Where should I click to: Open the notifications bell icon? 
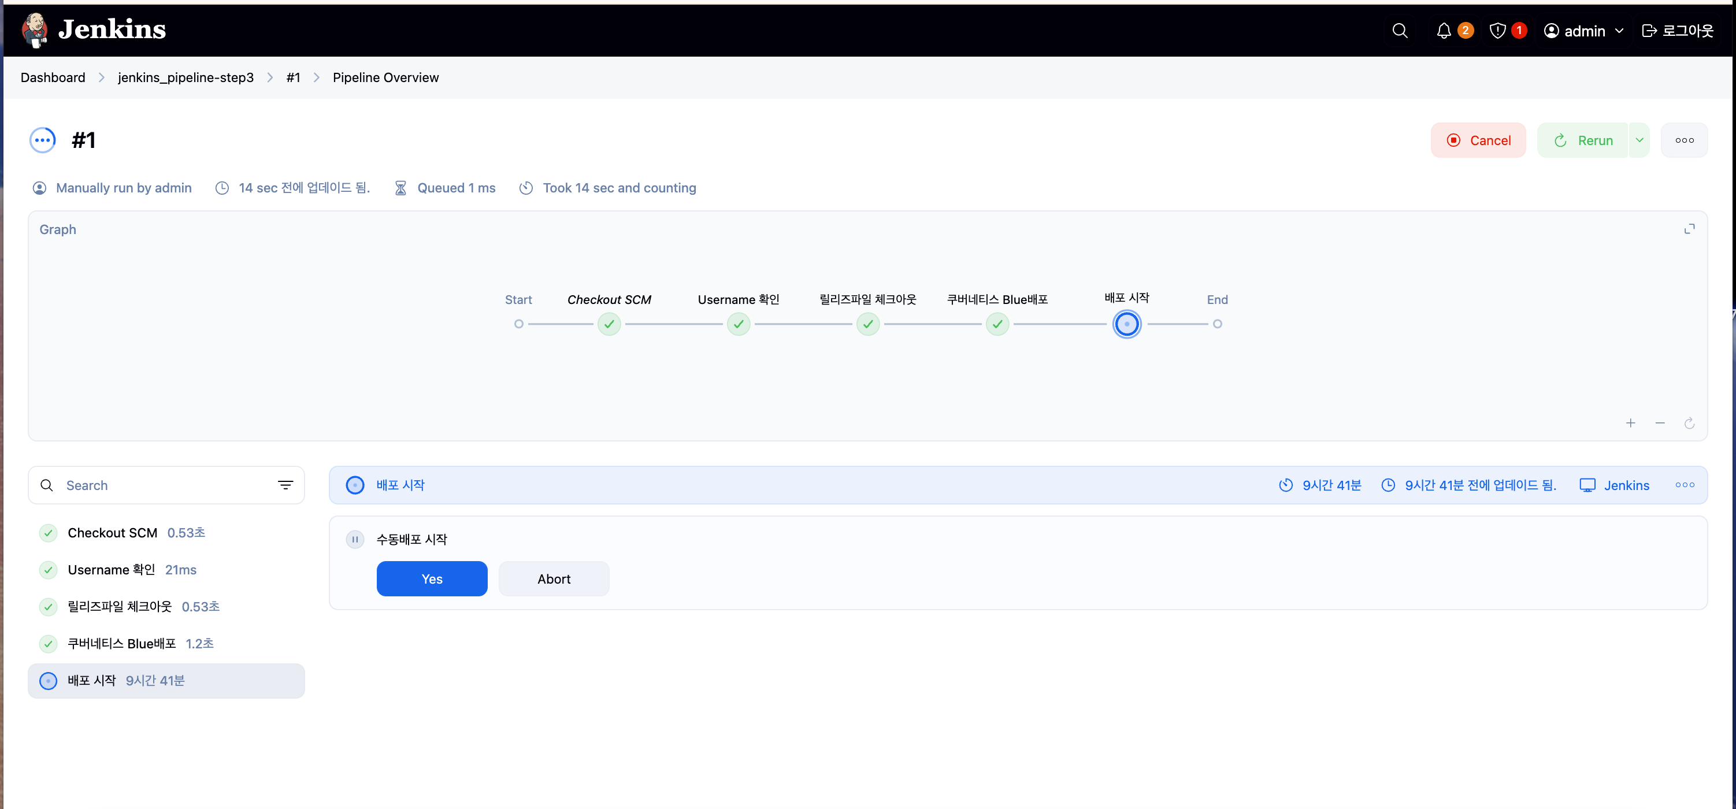pos(1444,31)
